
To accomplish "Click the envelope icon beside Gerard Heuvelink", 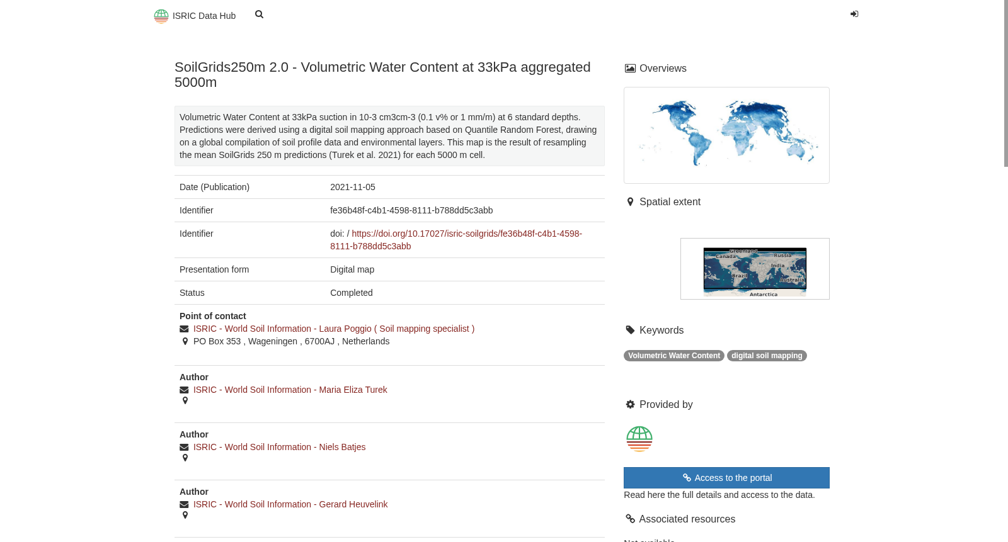I will coord(184,504).
